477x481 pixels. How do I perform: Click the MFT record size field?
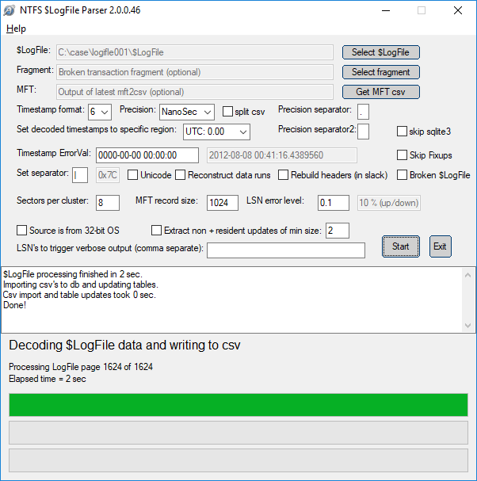(x=223, y=203)
